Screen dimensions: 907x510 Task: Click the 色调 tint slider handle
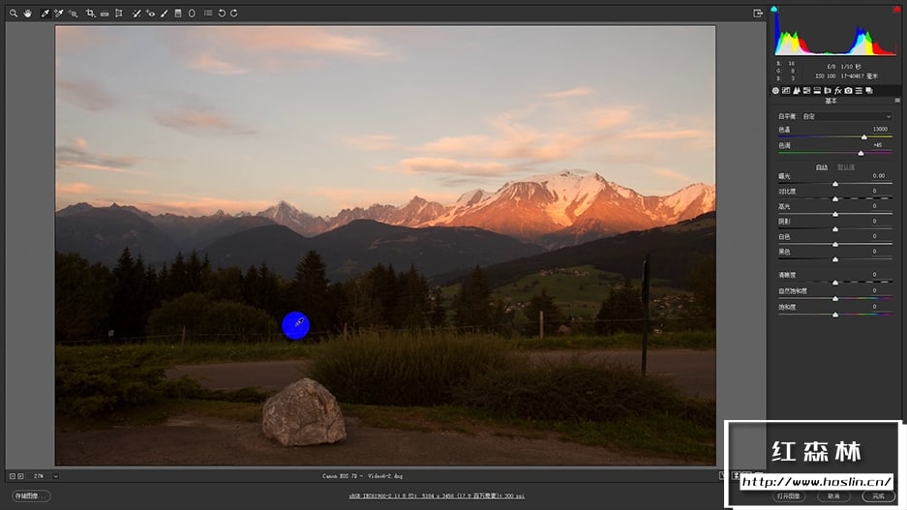click(x=861, y=153)
